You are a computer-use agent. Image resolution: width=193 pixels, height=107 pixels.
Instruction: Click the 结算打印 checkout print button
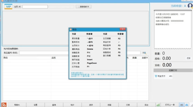pos(173,70)
